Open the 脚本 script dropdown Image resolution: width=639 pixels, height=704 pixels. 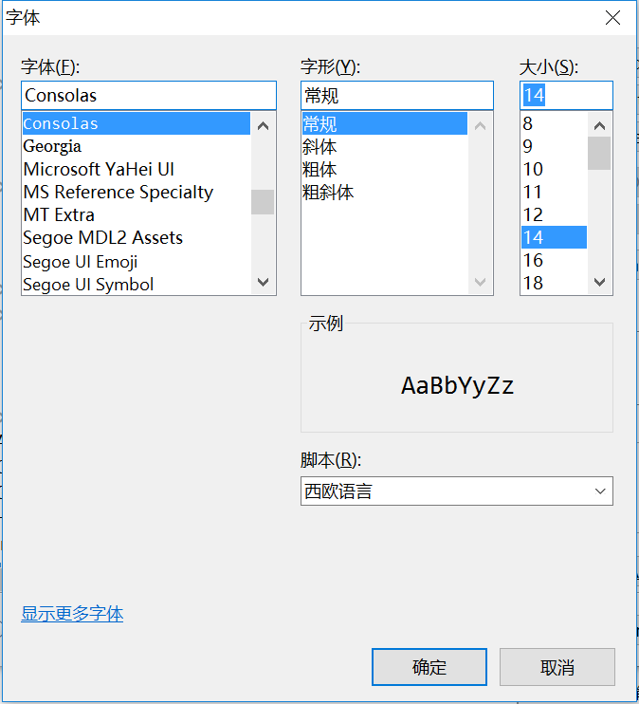pyautogui.click(x=457, y=491)
